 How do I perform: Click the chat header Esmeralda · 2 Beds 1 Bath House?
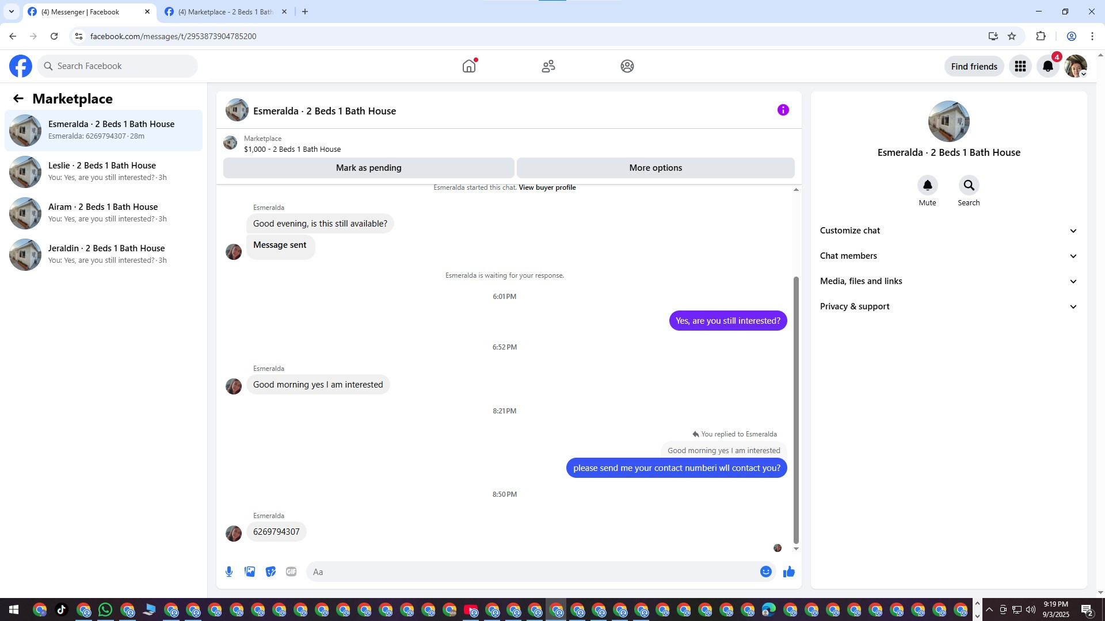pyautogui.click(x=325, y=111)
